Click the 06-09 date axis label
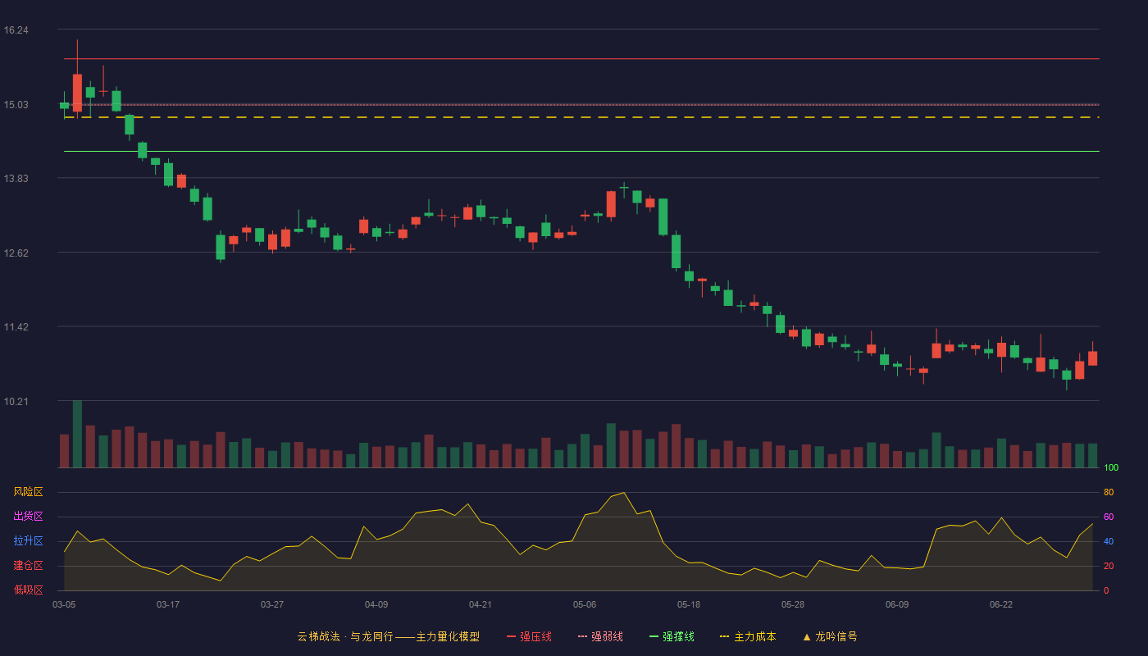 click(x=897, y=604)
